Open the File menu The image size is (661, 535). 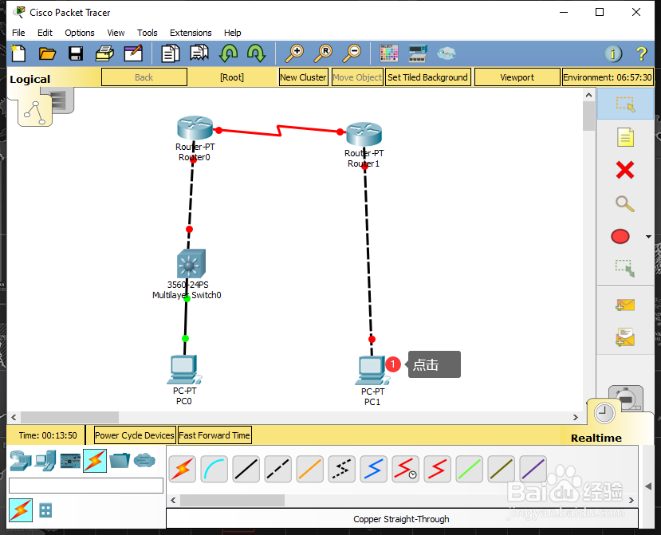(x=18, y=33)
